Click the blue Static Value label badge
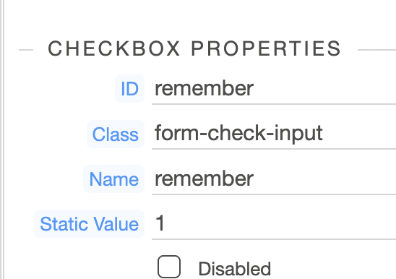Screen dimensions: 396x279 point(89,224)
